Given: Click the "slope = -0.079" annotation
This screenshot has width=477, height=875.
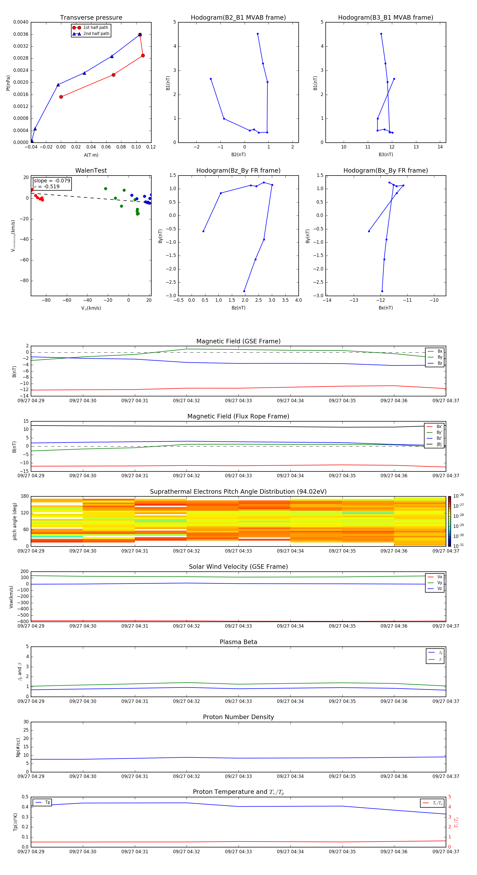Looking at the screenshot, I should point(52,181).
